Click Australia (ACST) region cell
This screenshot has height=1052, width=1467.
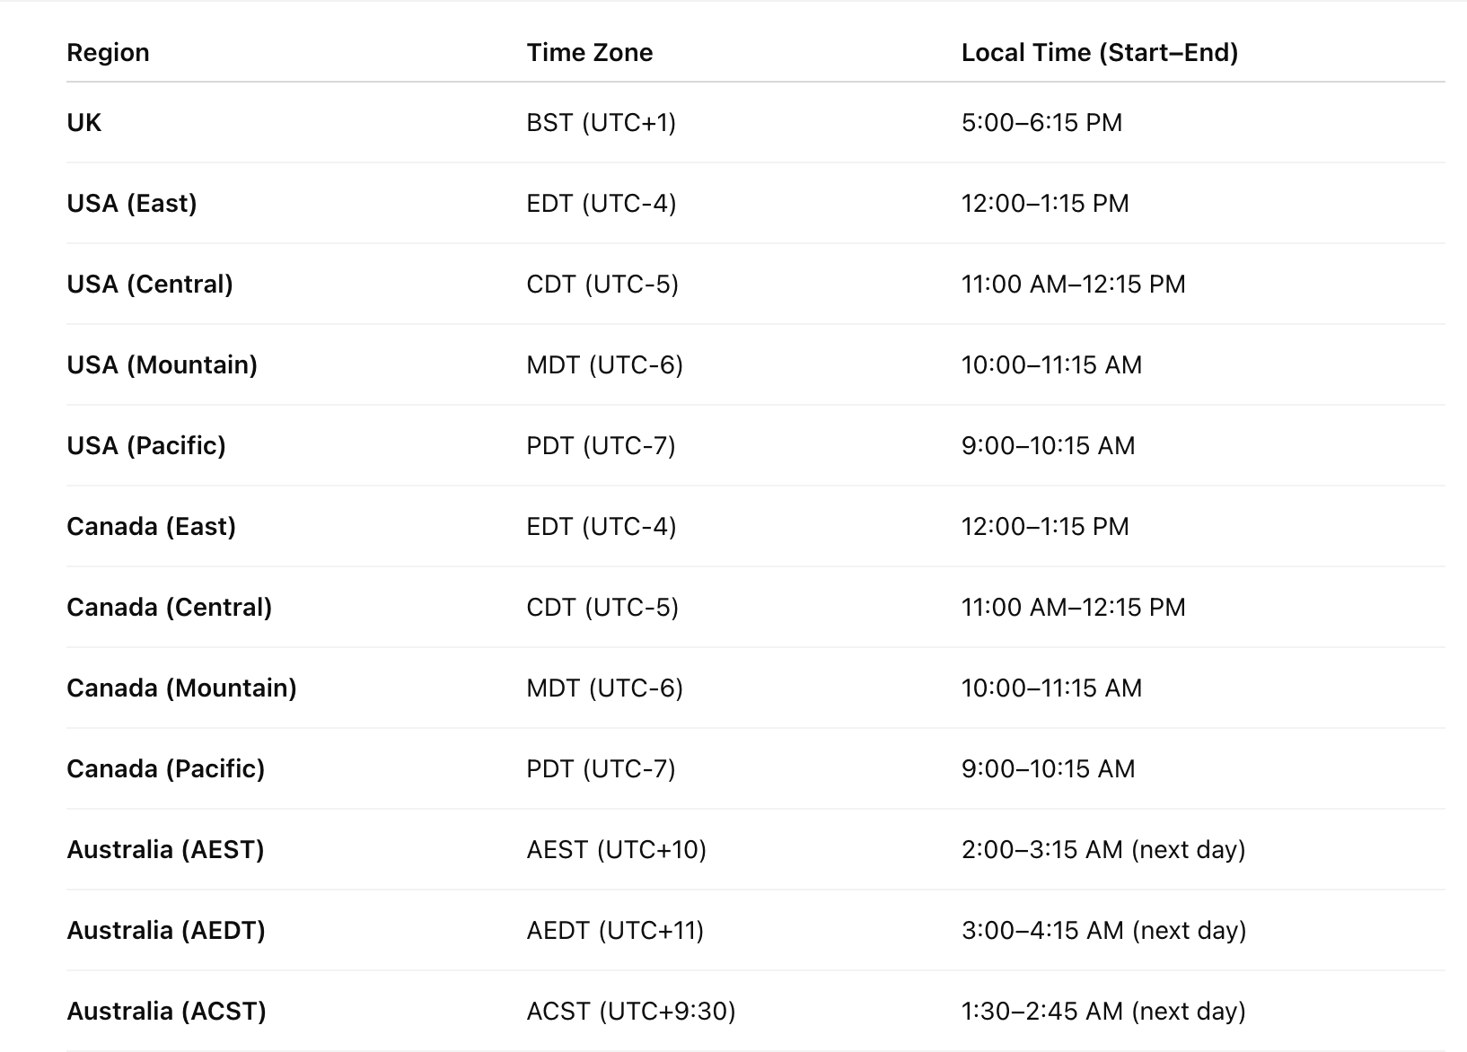(x=166, y=1011)
